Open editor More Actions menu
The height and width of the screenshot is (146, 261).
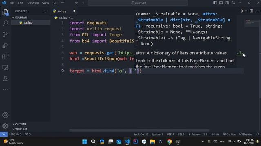point(257,11)
